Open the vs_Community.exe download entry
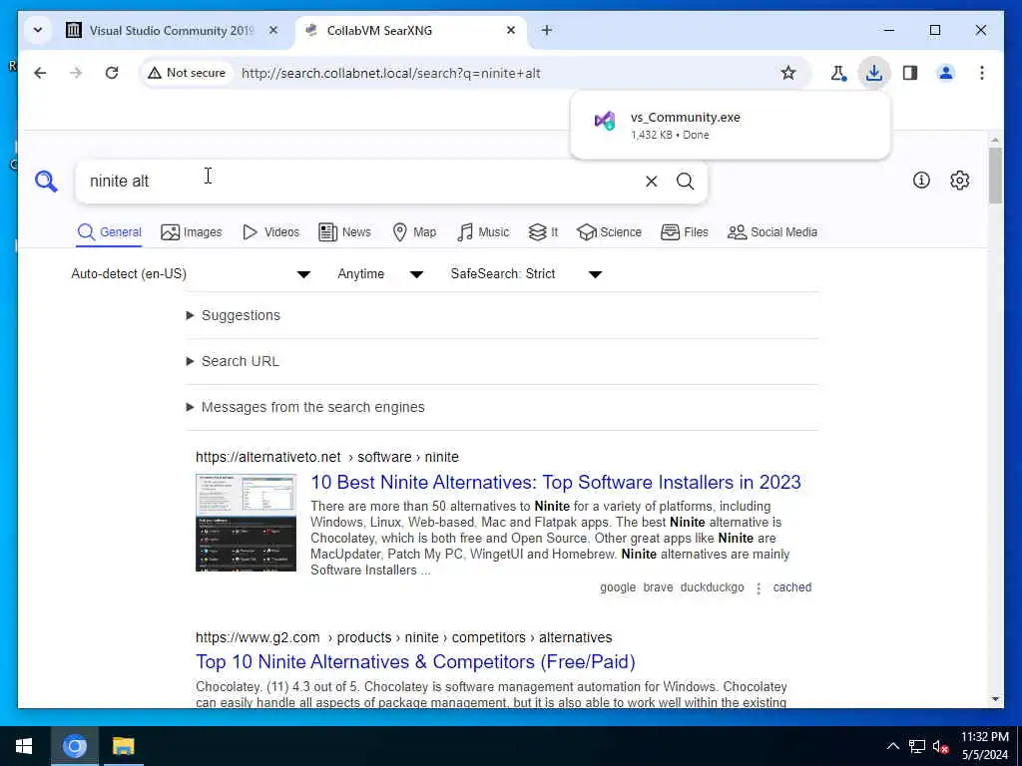Viewport: 1022px width, 766px height. [730, 125]
